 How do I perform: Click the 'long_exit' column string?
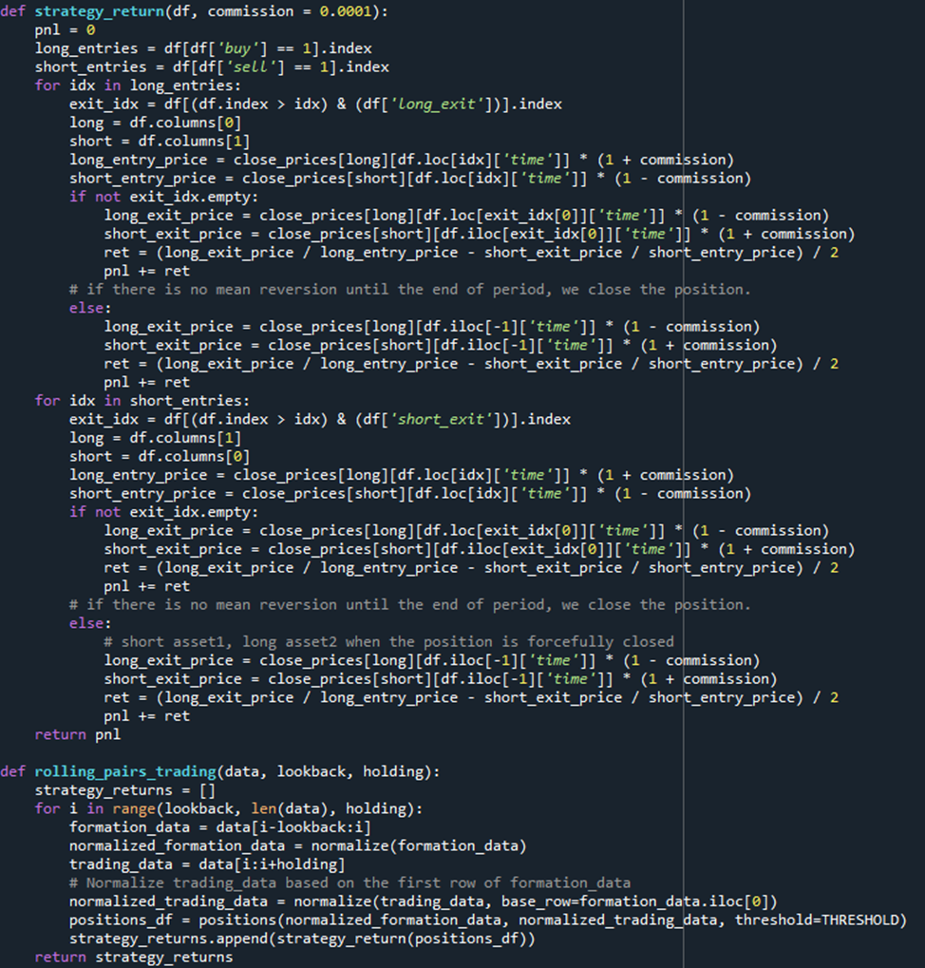(x=441, y=104)
